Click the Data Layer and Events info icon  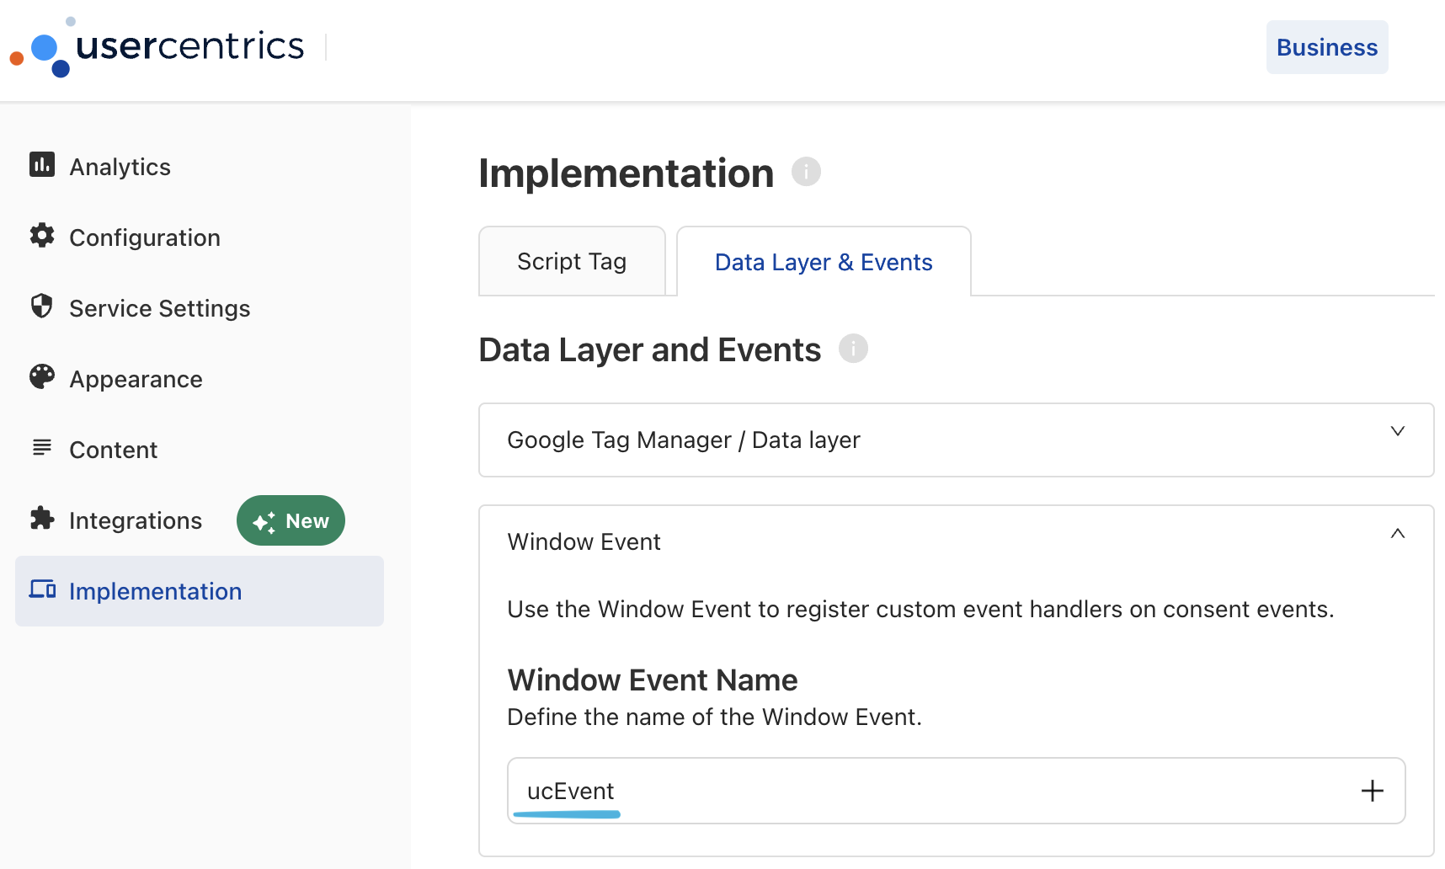[x=853, y=348]
